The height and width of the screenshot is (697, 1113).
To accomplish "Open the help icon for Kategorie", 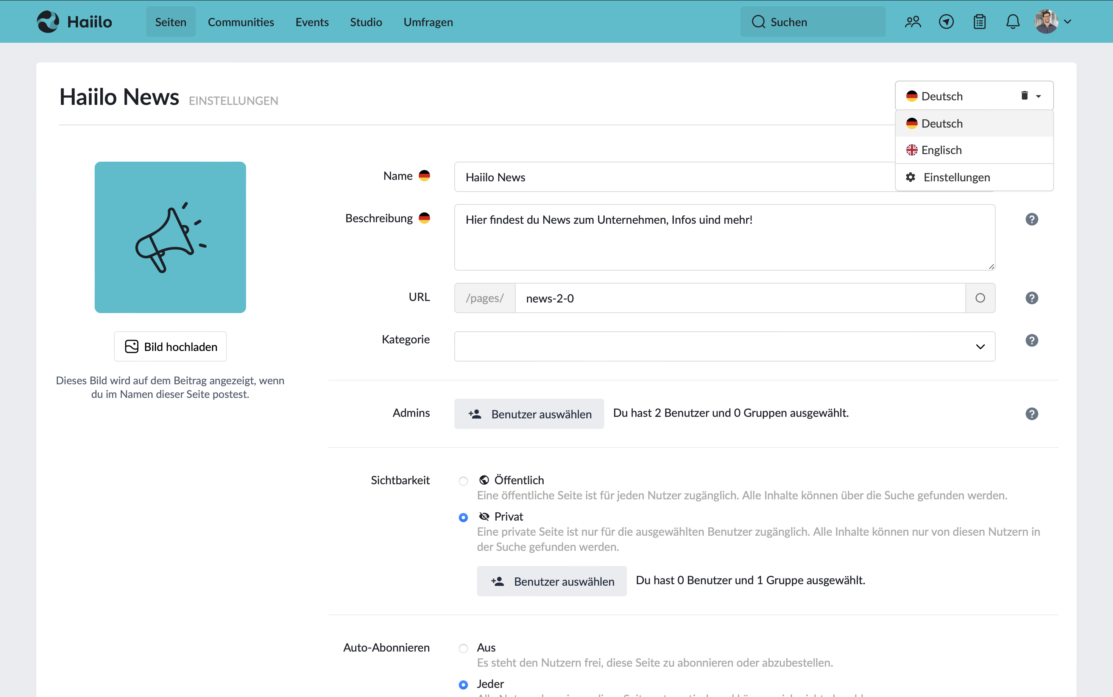I will pyautogui.click(x=1032, y=340).
